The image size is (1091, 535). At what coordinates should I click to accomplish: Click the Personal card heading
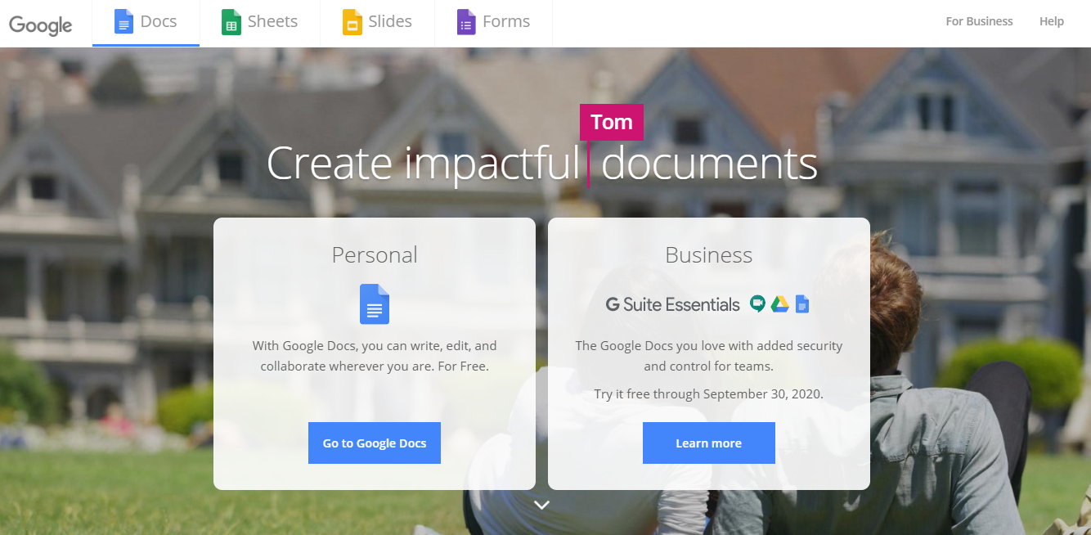pos(375,255)
